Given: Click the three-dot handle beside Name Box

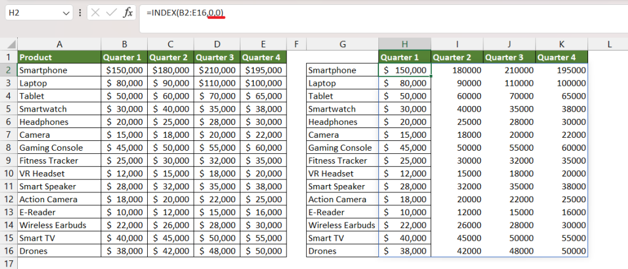Looking at the screenshot, I should click(80, 13).
